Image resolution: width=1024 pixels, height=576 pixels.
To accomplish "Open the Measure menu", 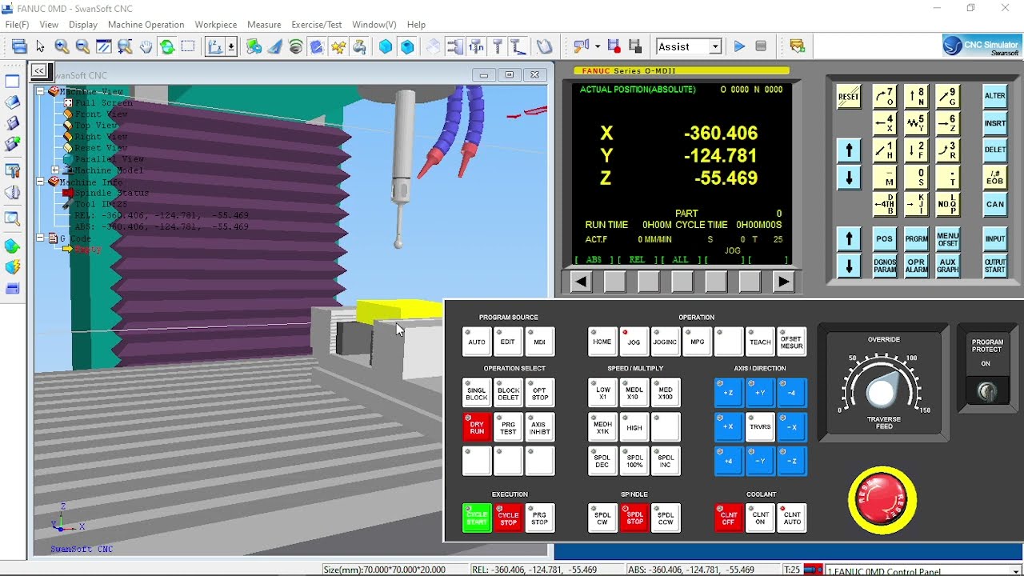I will [x=264, y=25].
